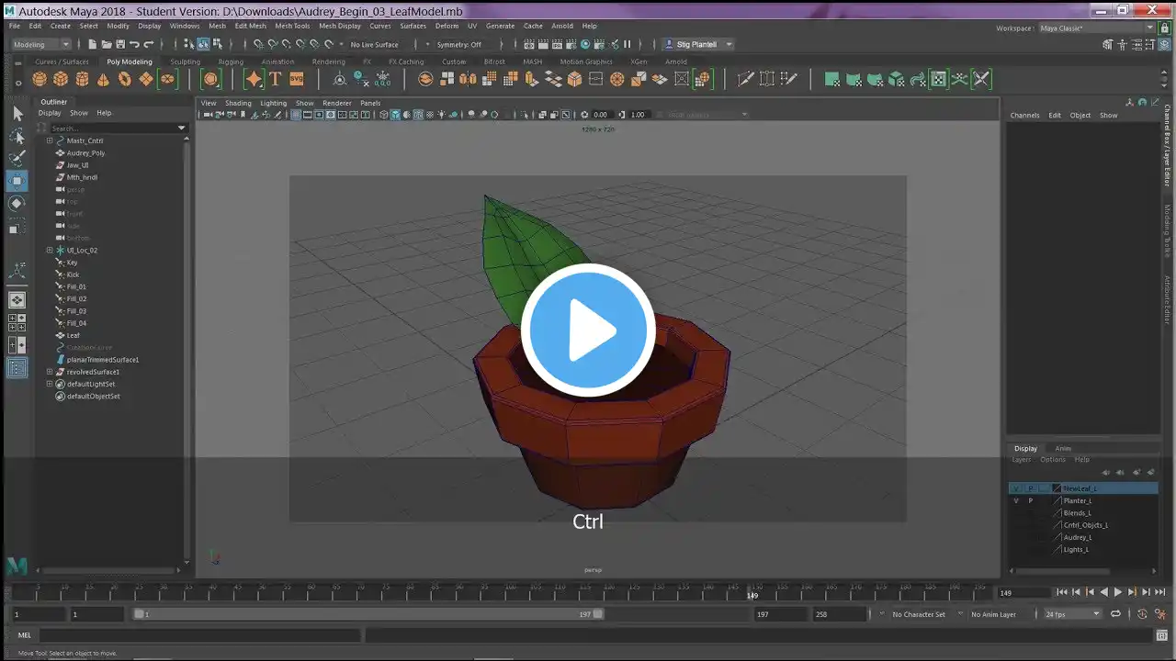Click the timeline current frame marker 149
The height and width of the screenshot is (661, 1176).
click(x=752, y=595)
